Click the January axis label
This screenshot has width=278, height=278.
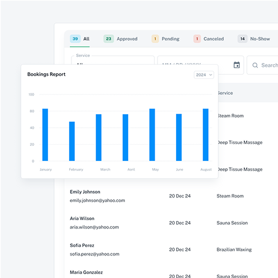pos(46,169)
